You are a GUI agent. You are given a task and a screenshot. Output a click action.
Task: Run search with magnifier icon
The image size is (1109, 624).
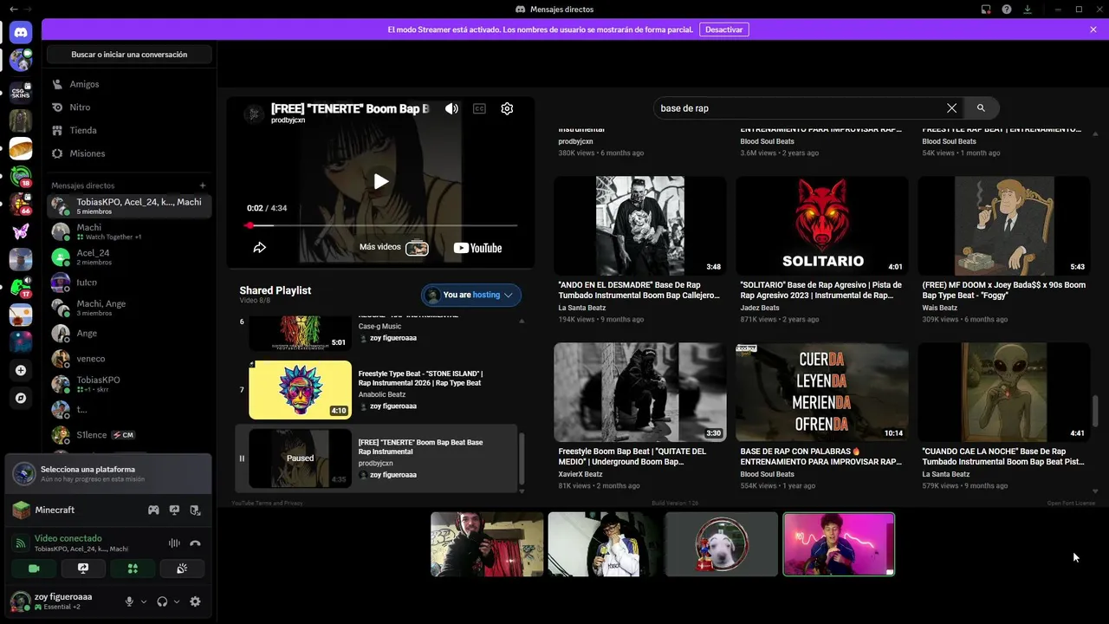[981, 108]
